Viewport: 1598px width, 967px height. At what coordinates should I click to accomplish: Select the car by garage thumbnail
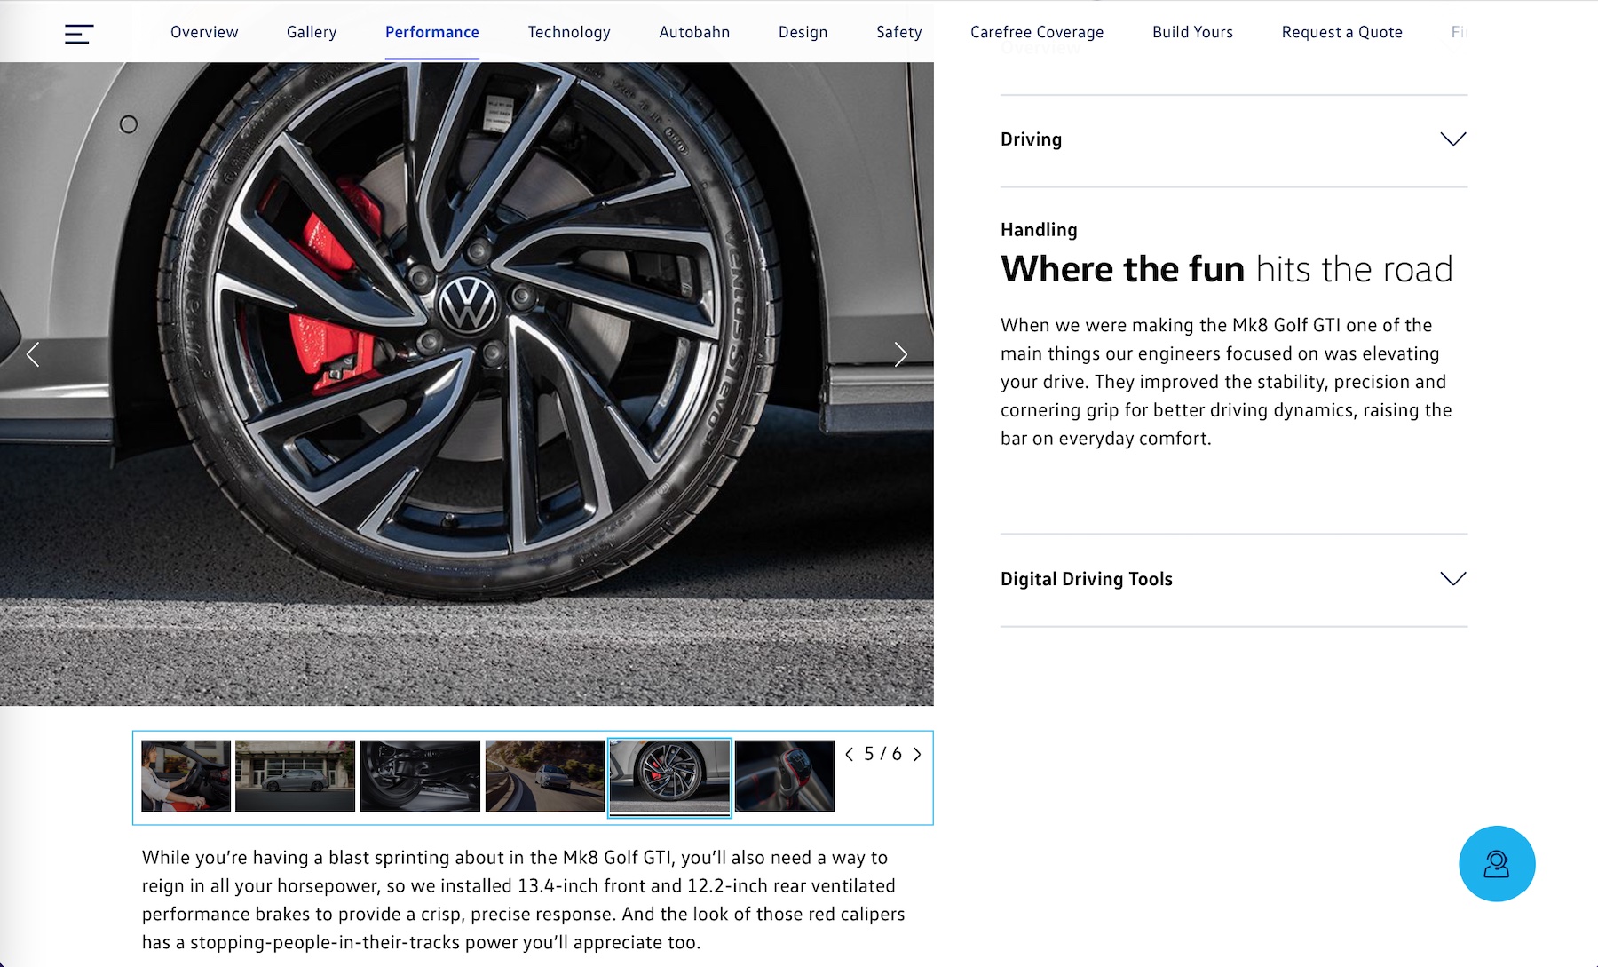click(x=295, y=776)
